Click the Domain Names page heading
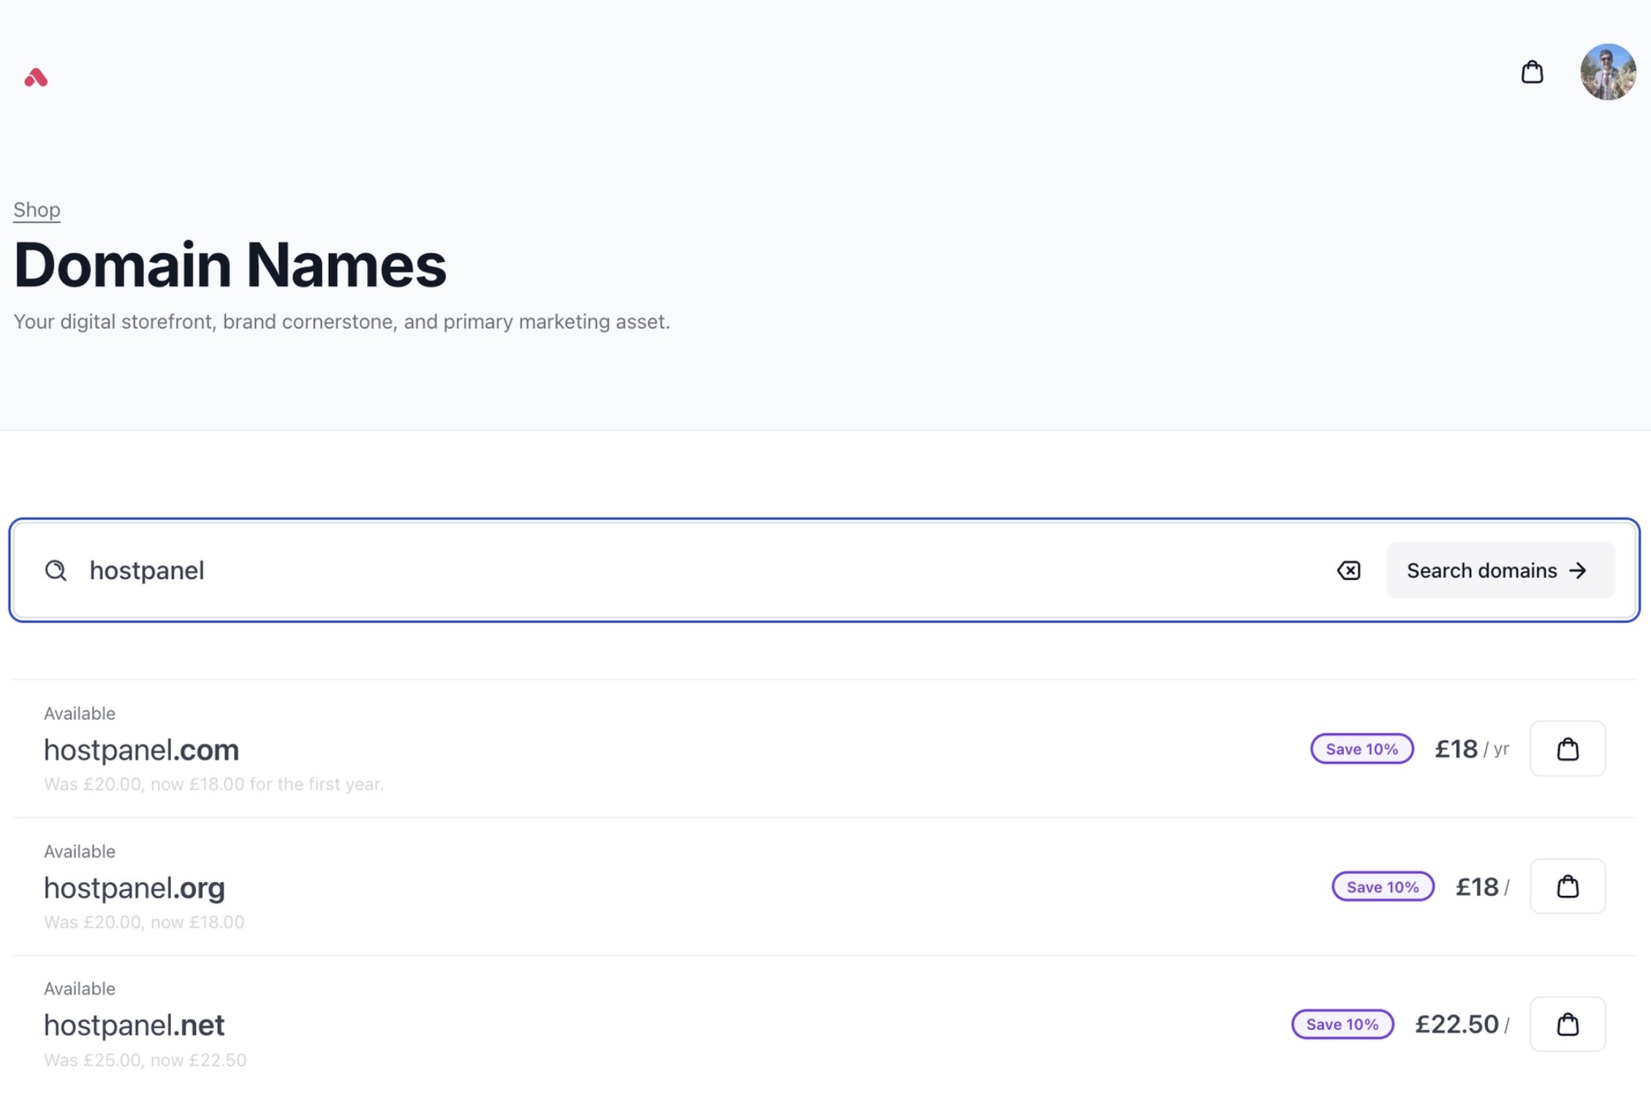The height and width of the screenshot is (1116, 1651). click(230, 264)
